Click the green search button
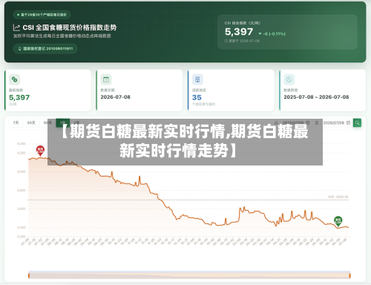This screenshot has height=285, width=371. coord(357,122)
